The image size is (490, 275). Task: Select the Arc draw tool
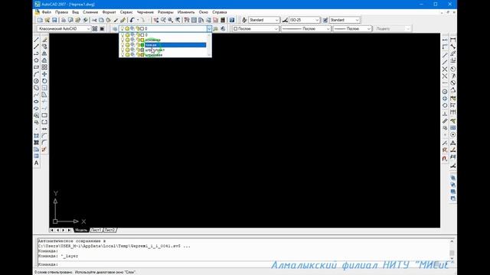[x=37, y=74]
